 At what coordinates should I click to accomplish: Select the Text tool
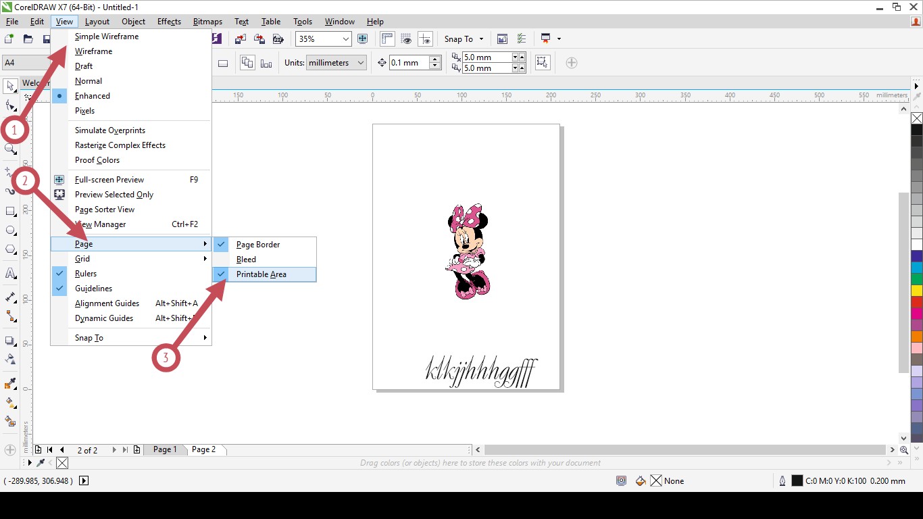click(x=10, y=274)
